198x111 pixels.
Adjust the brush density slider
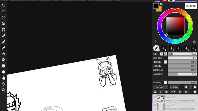click(182, 62)
